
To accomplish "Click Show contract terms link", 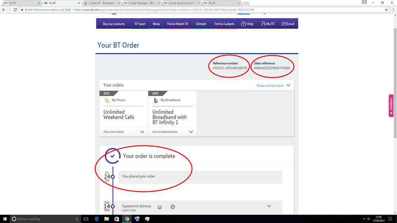I will (x=270, y=85).
